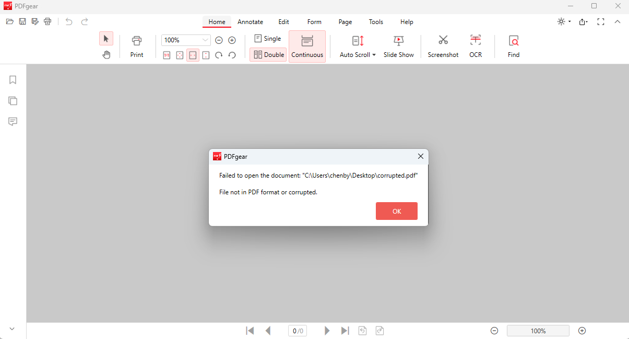Image resolution: width=629 pixels, height=339 pixels.
Task: Enter full screen mode
Action: [601, 21]
